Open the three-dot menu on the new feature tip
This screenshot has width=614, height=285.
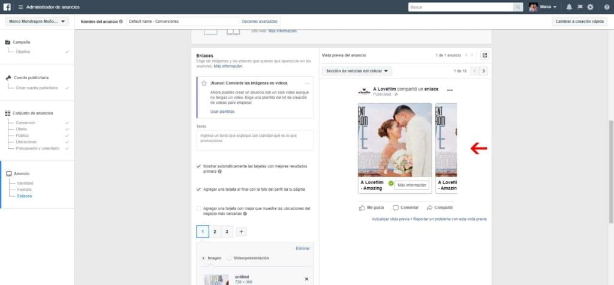coord(307,83)
